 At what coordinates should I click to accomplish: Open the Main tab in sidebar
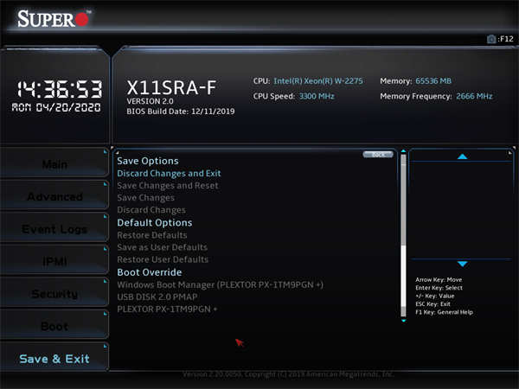click(54, 163)
